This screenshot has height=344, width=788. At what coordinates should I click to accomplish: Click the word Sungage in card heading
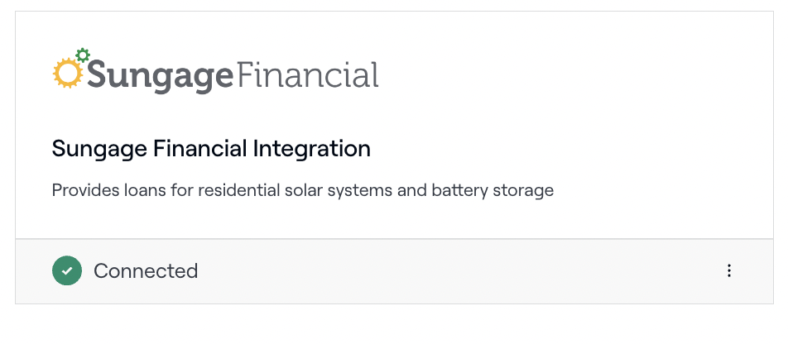[99, 149]
